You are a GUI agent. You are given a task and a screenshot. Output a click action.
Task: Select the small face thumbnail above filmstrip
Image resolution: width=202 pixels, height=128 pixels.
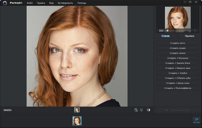point(77,110)
